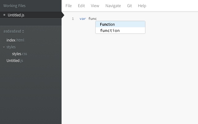198x124 pixels.
Task: Click the unsaved dot beside Untitled.js
Action: [4, 15]
